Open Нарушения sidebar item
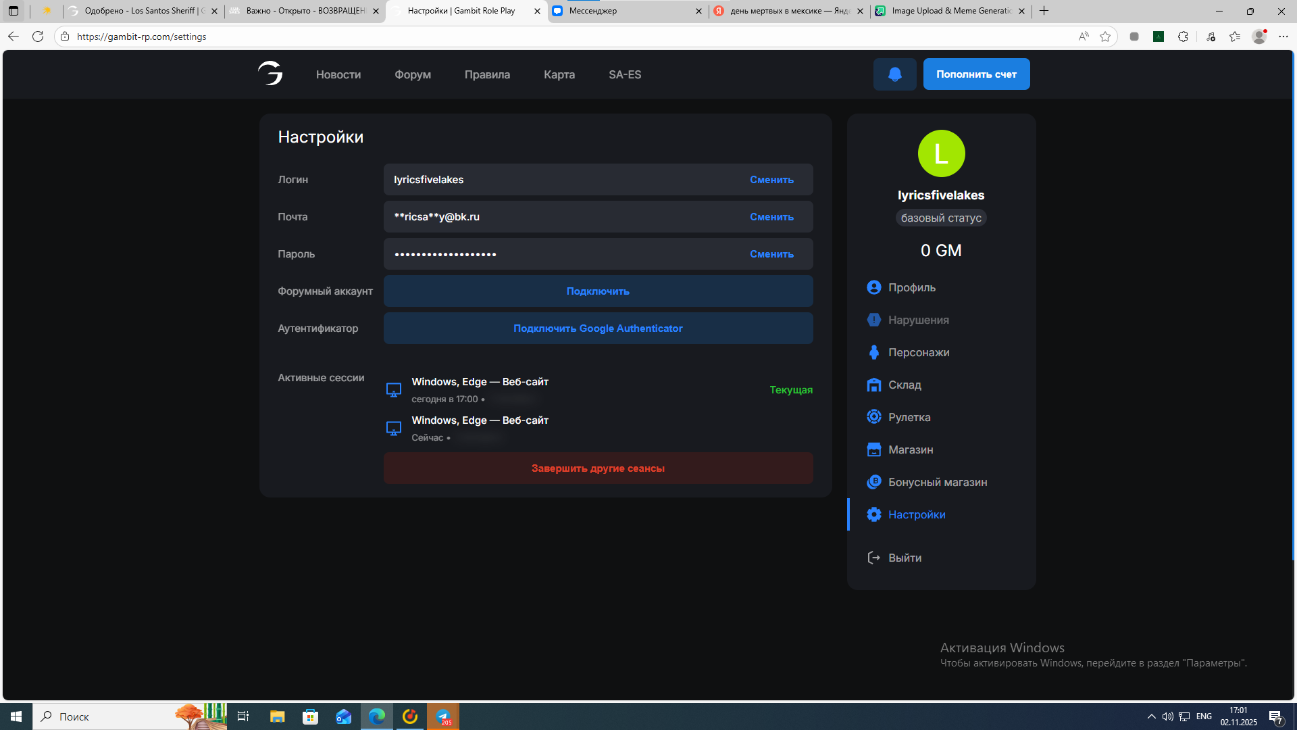1297x730 pixels. (918, 320)
